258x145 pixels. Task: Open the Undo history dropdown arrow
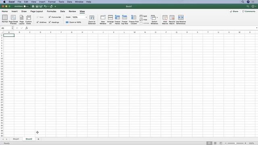48,6
